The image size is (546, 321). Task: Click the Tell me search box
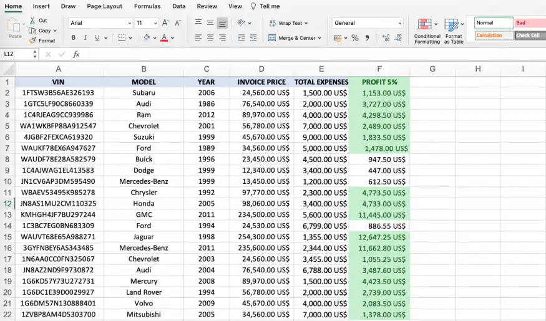pos(265,6)
